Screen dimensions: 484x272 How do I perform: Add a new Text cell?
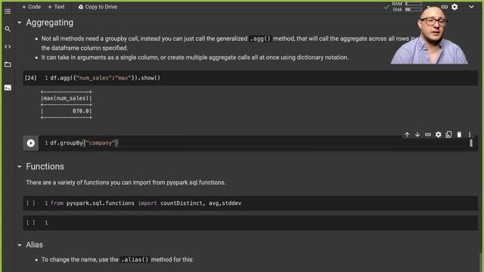click(56, 7)
